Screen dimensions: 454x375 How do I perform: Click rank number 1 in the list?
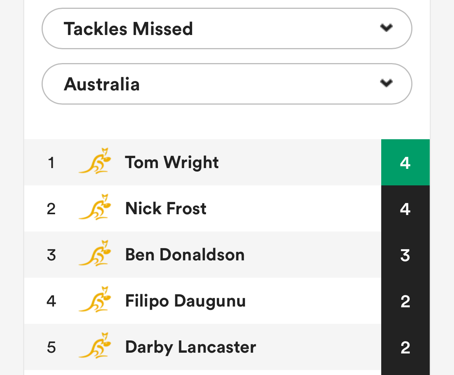tap(51, 162)
